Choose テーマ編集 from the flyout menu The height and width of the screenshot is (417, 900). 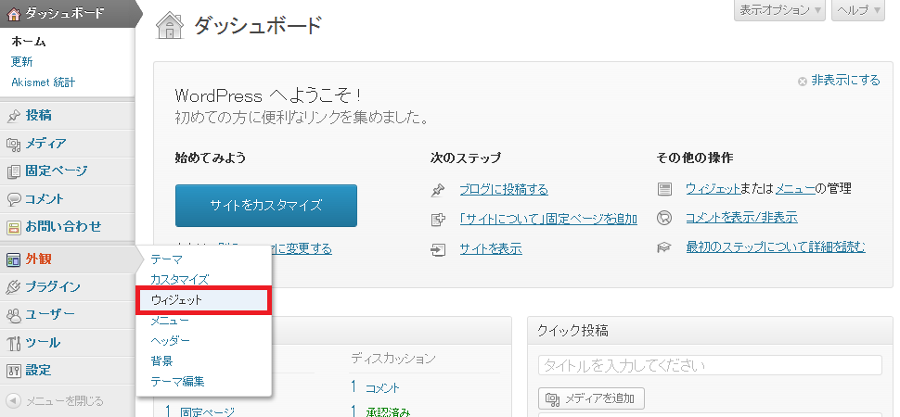(177, 381)
